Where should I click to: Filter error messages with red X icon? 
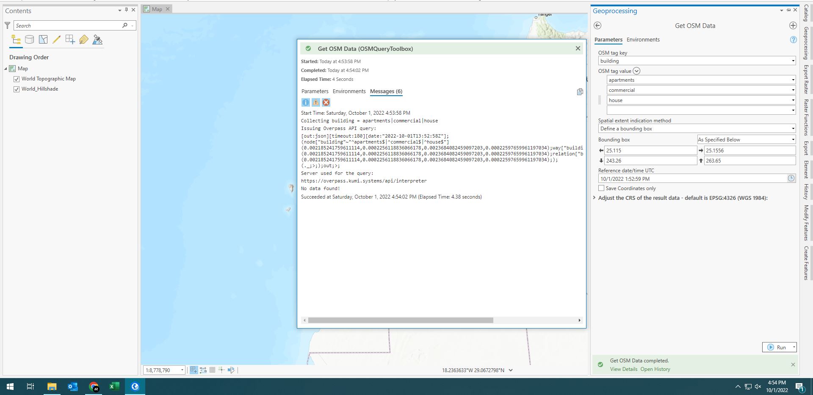[326, 102]
